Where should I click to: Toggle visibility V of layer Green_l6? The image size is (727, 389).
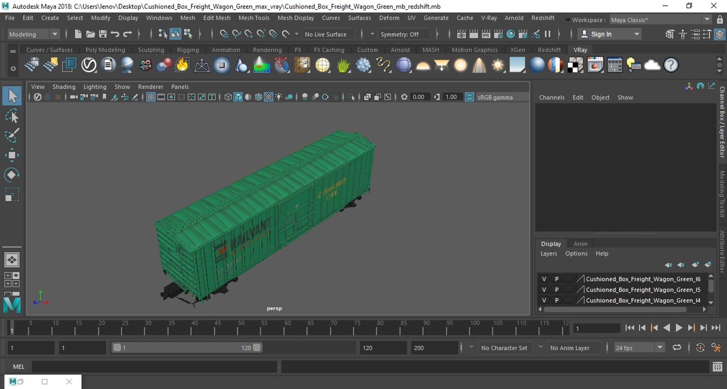click(x=544, y=279)
